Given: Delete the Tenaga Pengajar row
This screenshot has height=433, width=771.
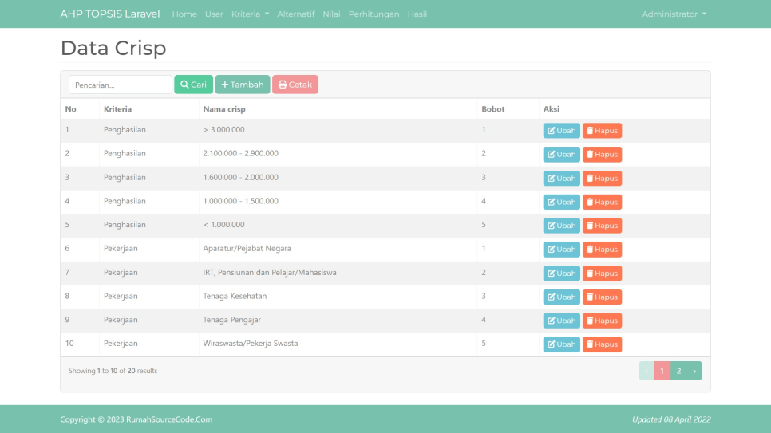Looking at the screenshot, I should tap(602, 321).
